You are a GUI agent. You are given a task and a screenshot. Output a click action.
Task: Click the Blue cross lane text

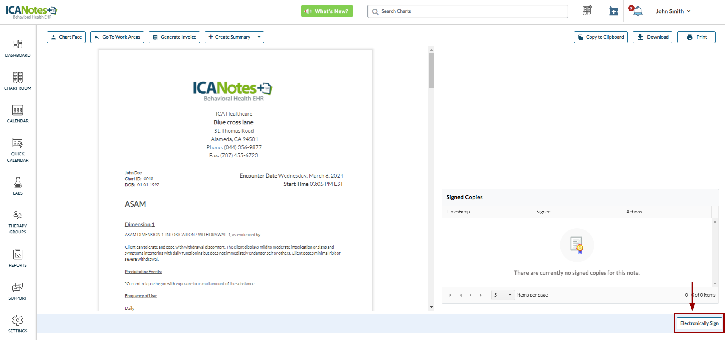coord(233,122)
